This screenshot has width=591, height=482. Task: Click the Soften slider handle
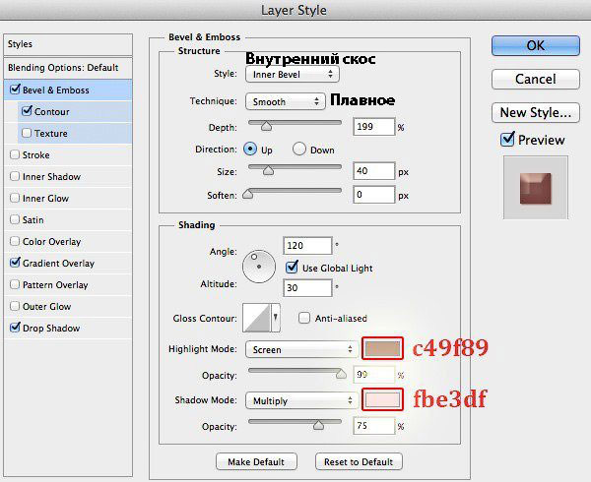(x=247, y=194)
